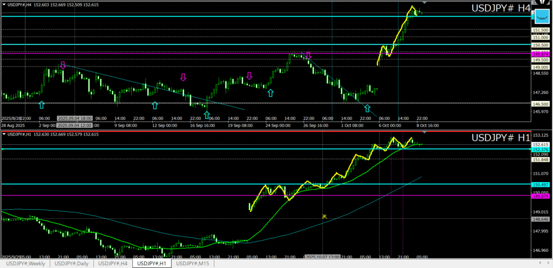This screenshot has height=268, width=553.
Task: Select the rightmost magenta down arrow in H4 chart
Action: click(x=308, y=56)
